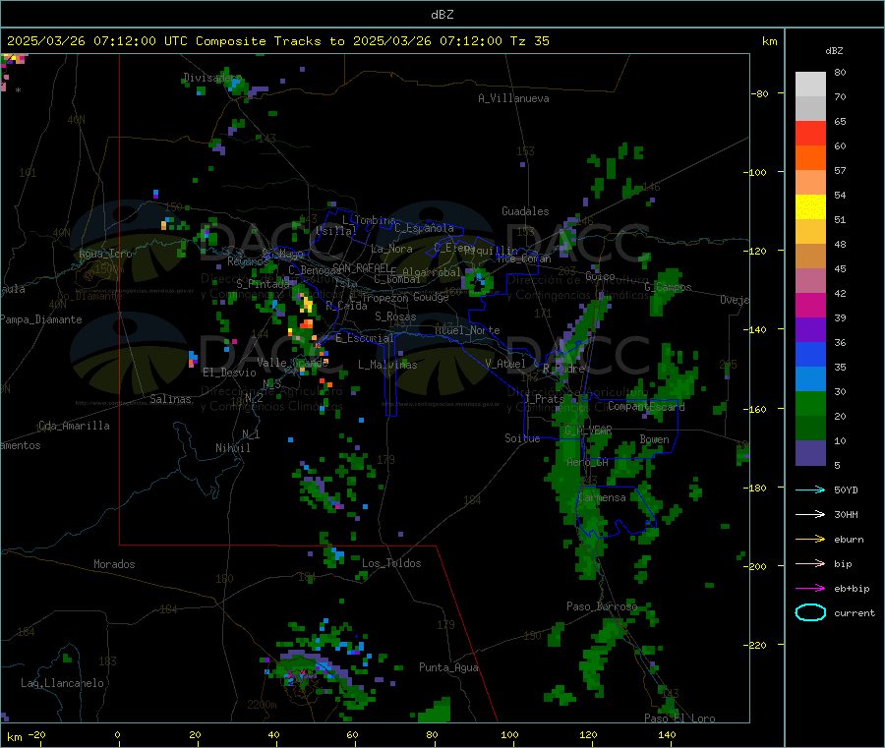The height and width of the screenshot is (748, 885).
Task: Click the Atuel_Norte location label
Action: point(467,330)
